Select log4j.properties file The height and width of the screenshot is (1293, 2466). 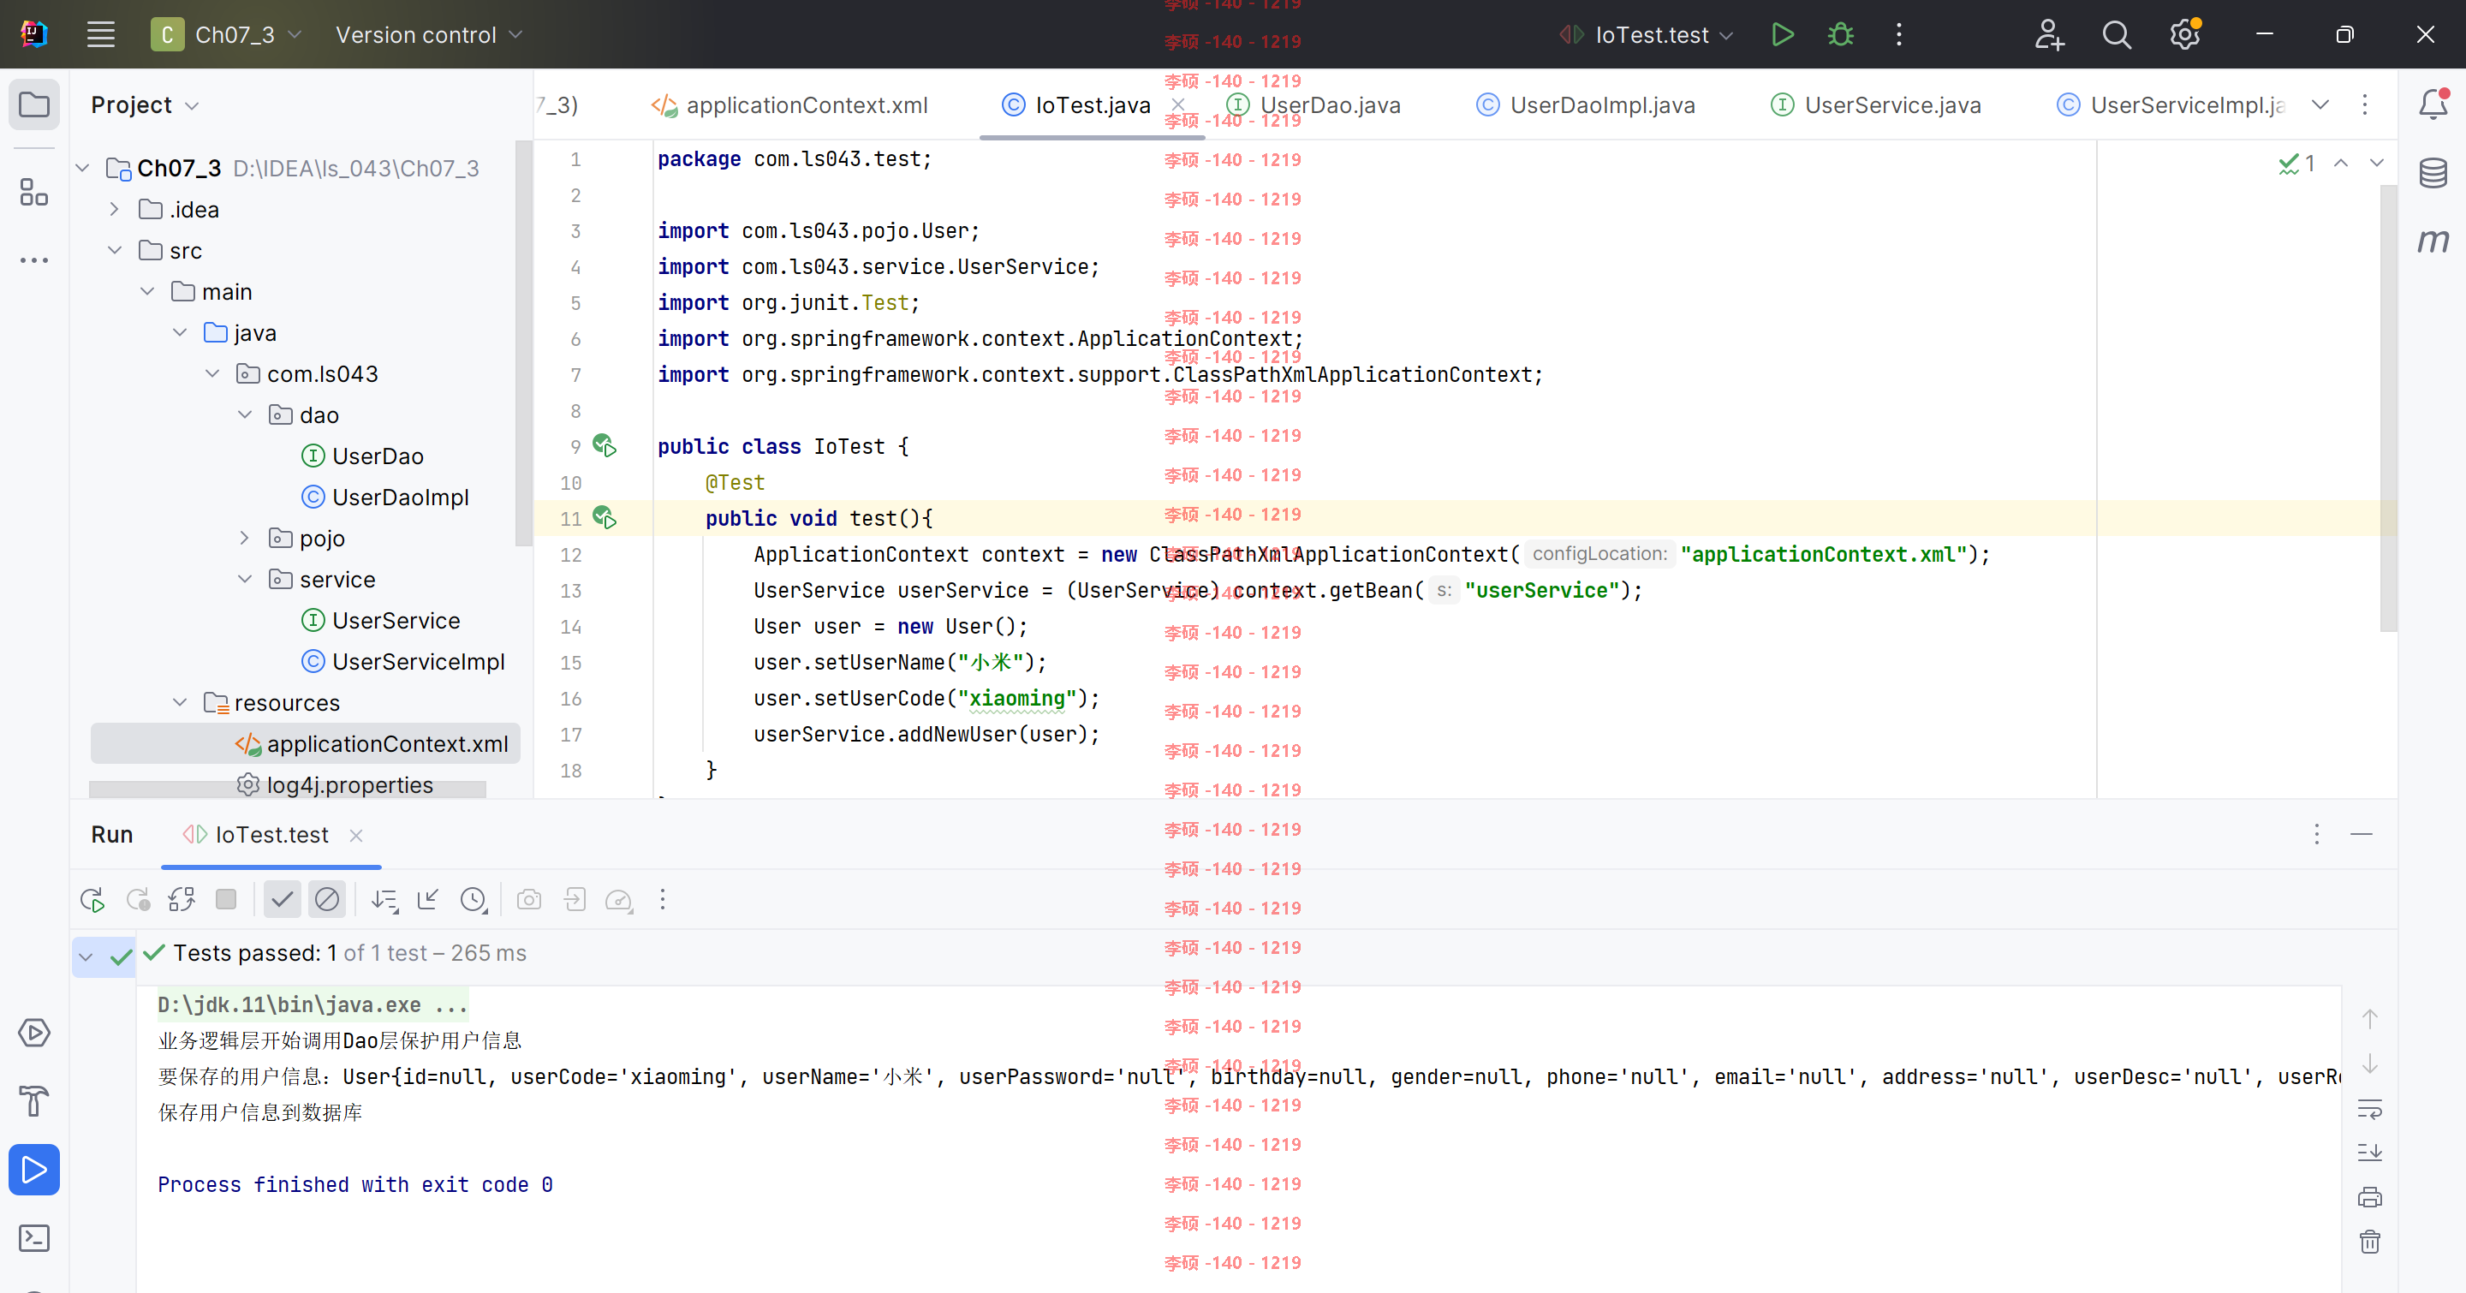(x=335, y=785)
